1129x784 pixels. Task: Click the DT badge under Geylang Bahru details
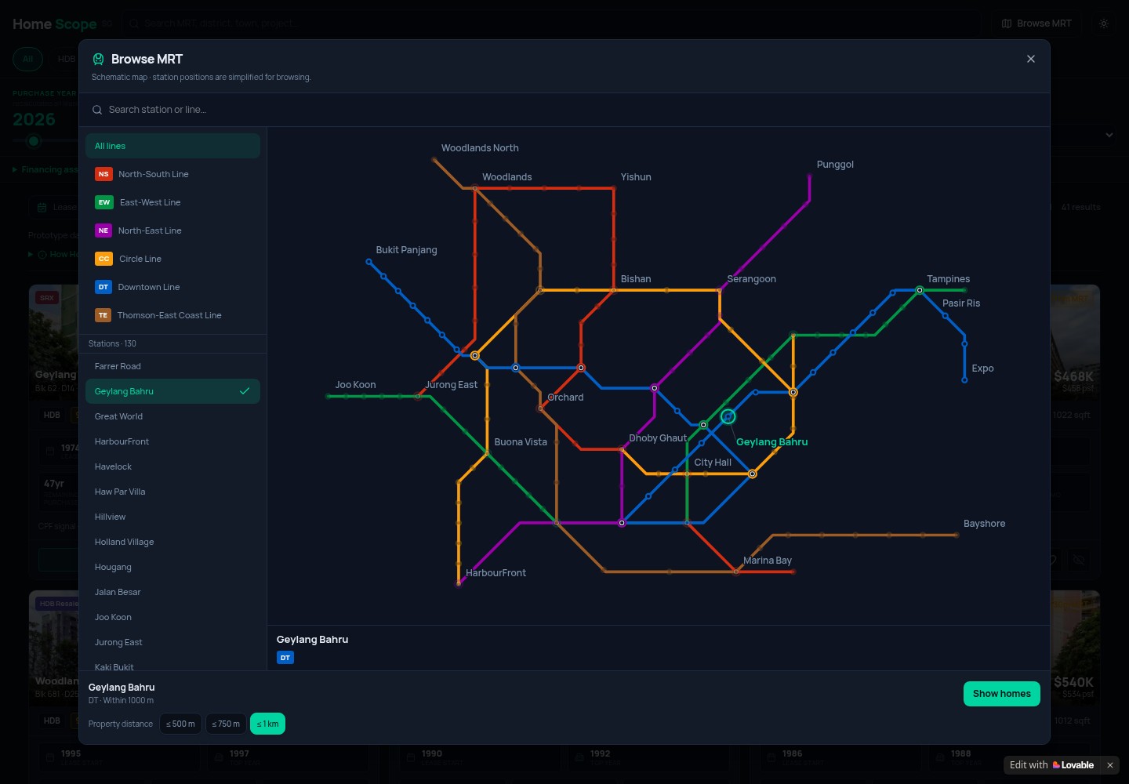point(285,658)
